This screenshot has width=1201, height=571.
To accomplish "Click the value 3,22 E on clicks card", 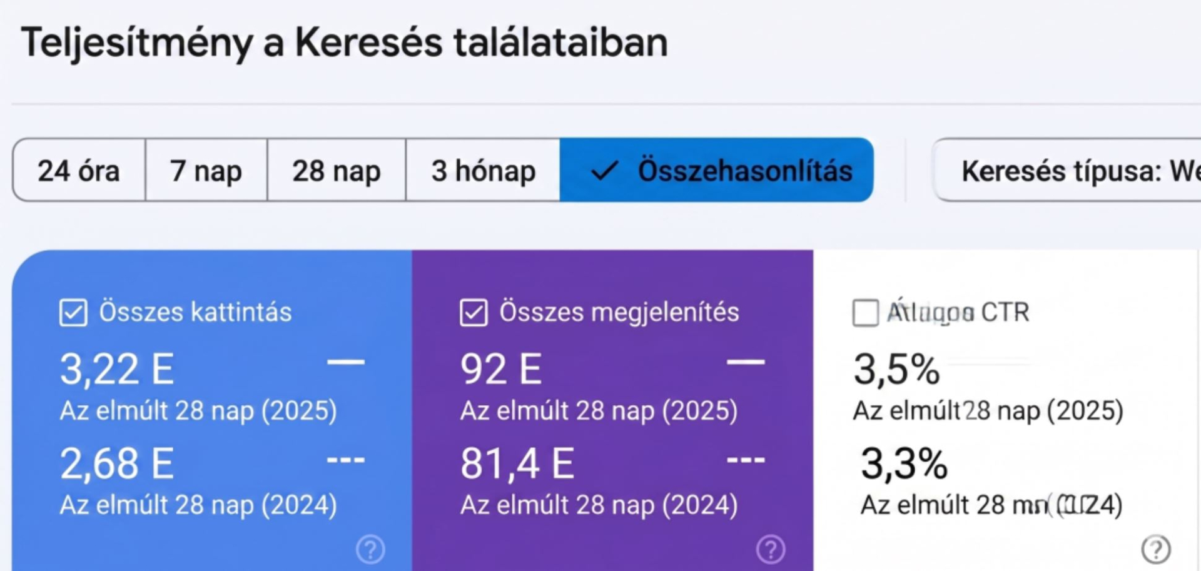I will click(118, 368).
